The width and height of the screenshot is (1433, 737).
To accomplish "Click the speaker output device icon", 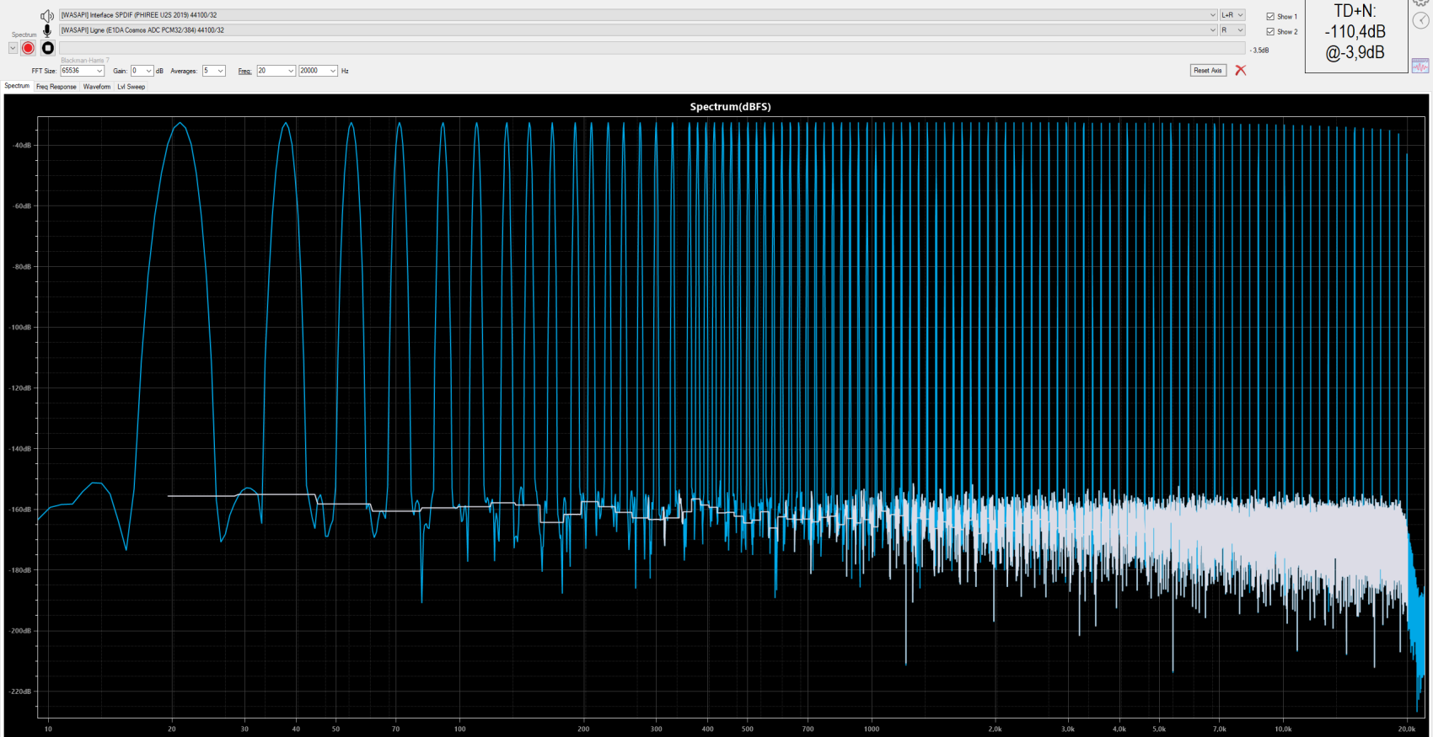I will (x=47, y=16).
